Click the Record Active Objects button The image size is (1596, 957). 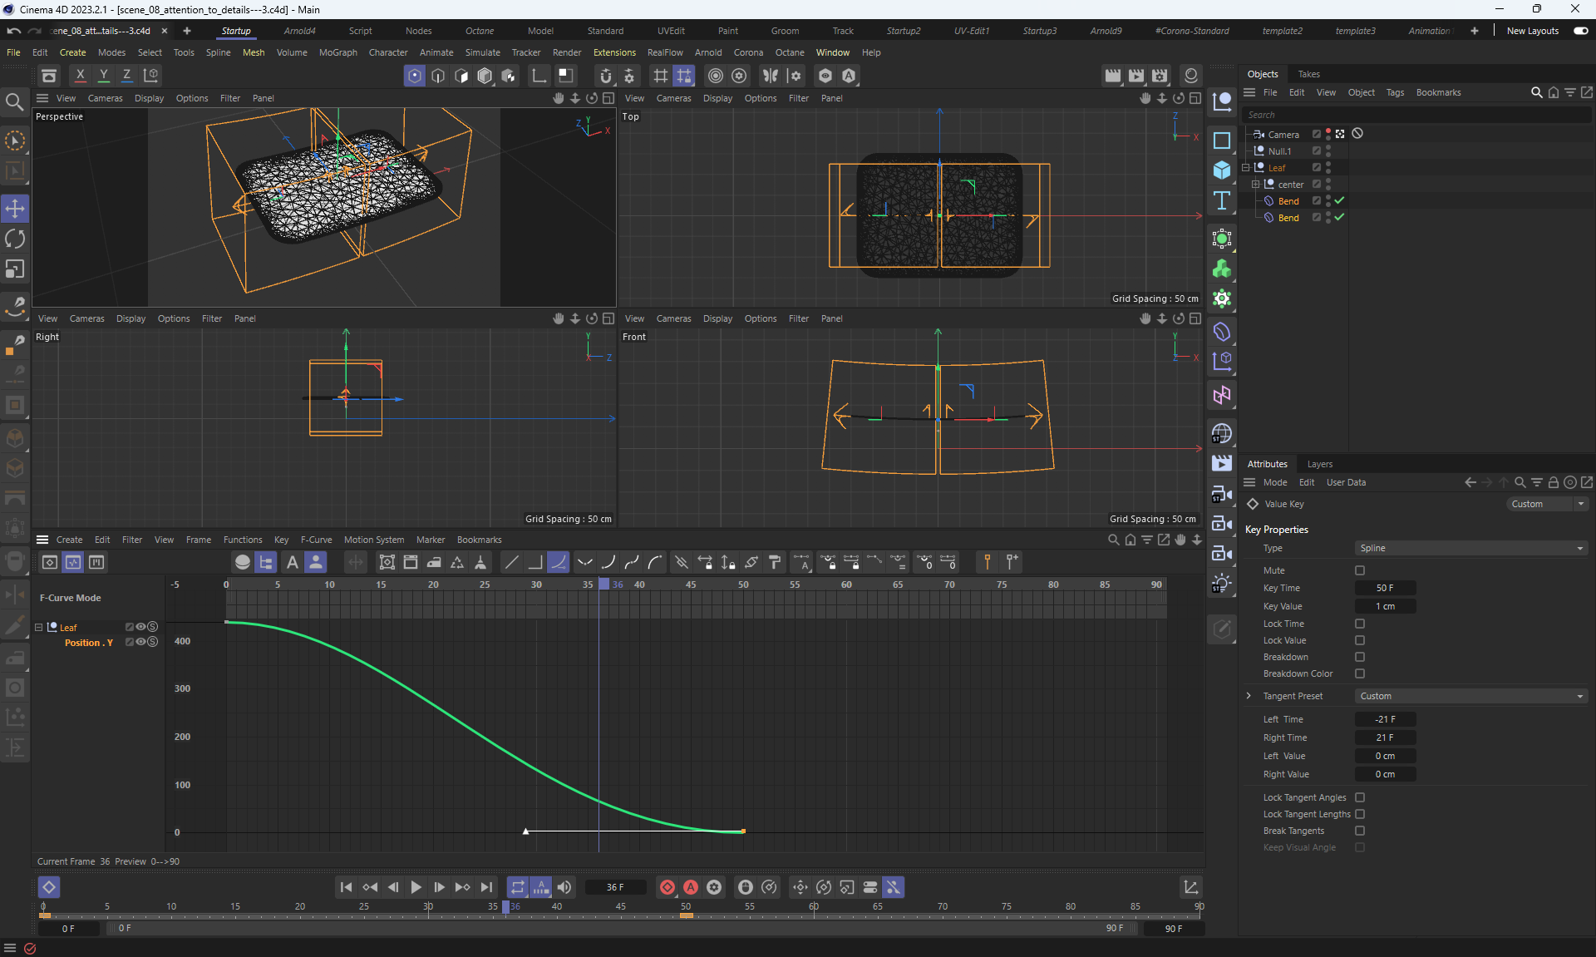[667, 887]
